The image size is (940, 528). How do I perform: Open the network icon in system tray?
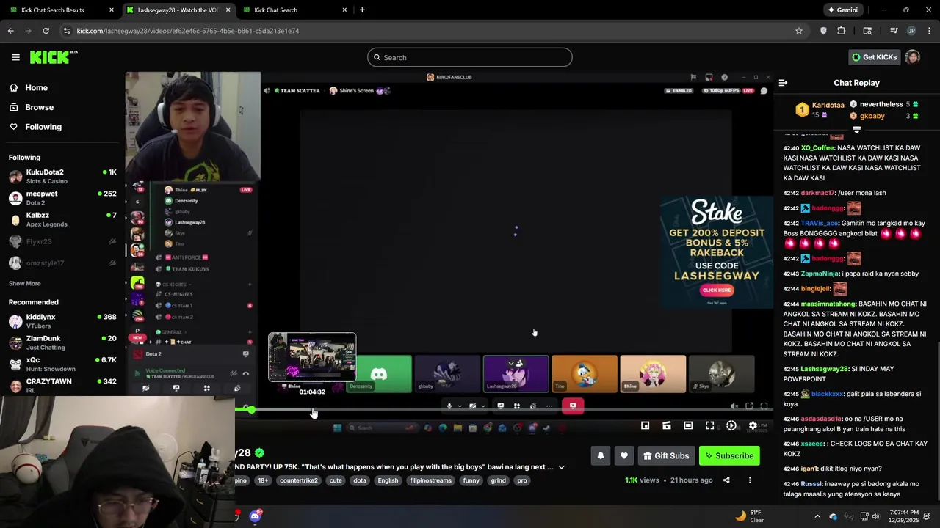864,516
